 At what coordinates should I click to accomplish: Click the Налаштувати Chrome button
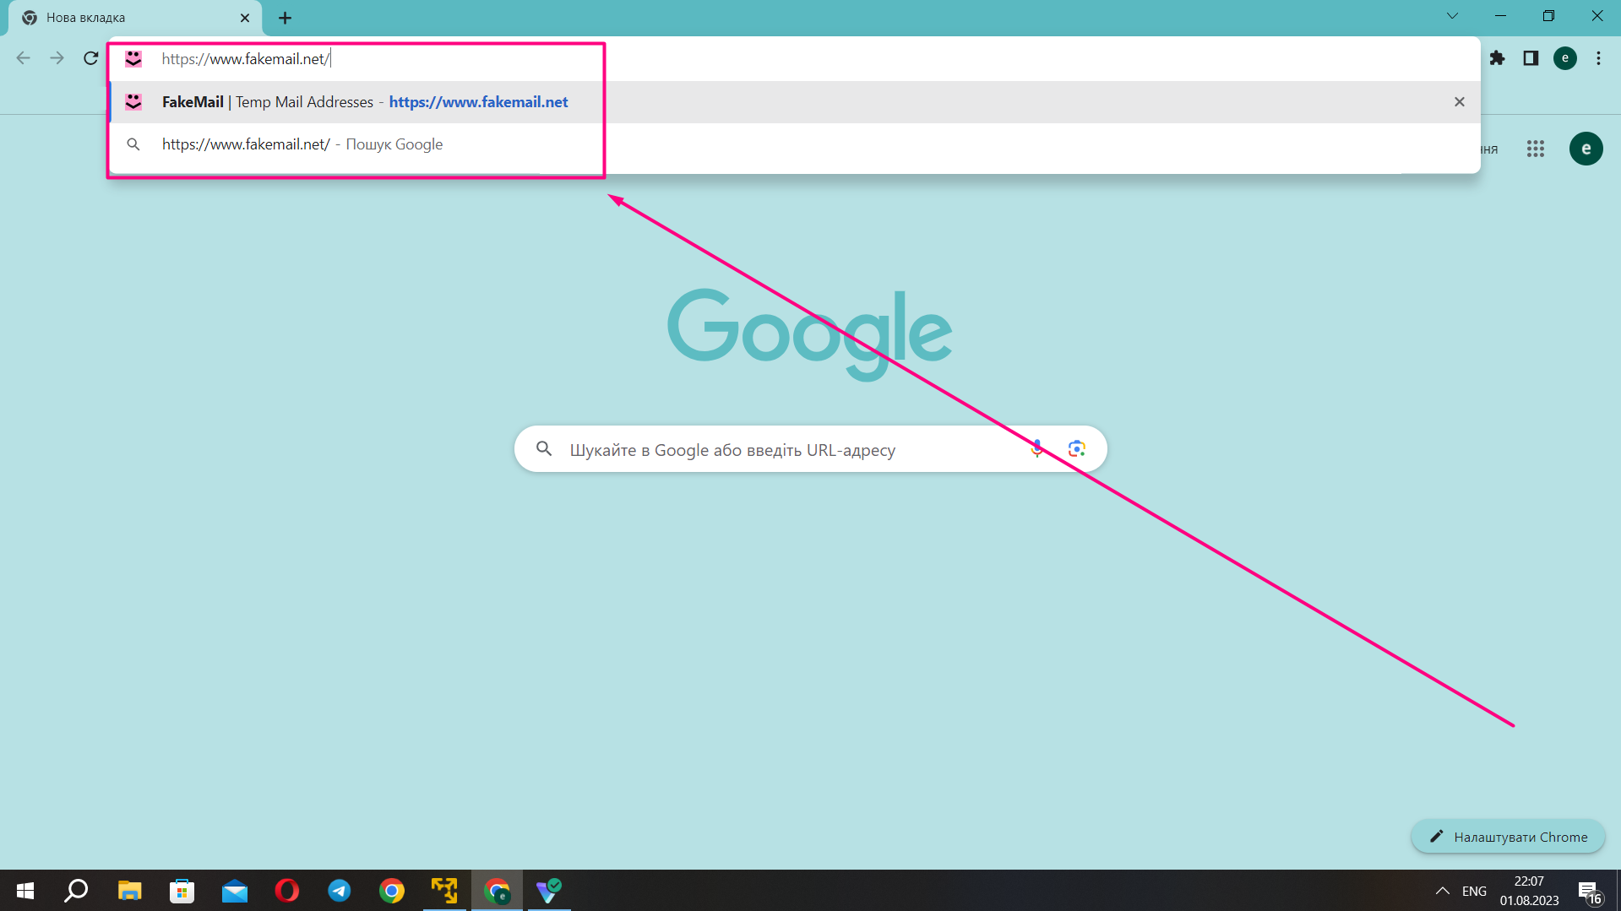[x=1508, y=837]
